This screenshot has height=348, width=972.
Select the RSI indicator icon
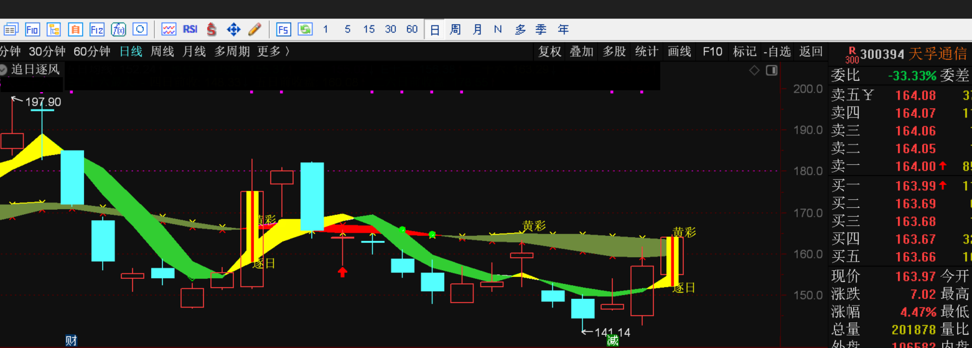click(190, 29)
